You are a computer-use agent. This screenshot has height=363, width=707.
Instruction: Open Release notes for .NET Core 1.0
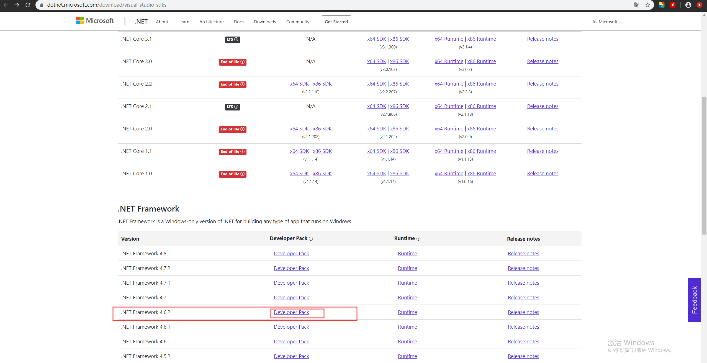pyautogui.click(x=543, y=173)
